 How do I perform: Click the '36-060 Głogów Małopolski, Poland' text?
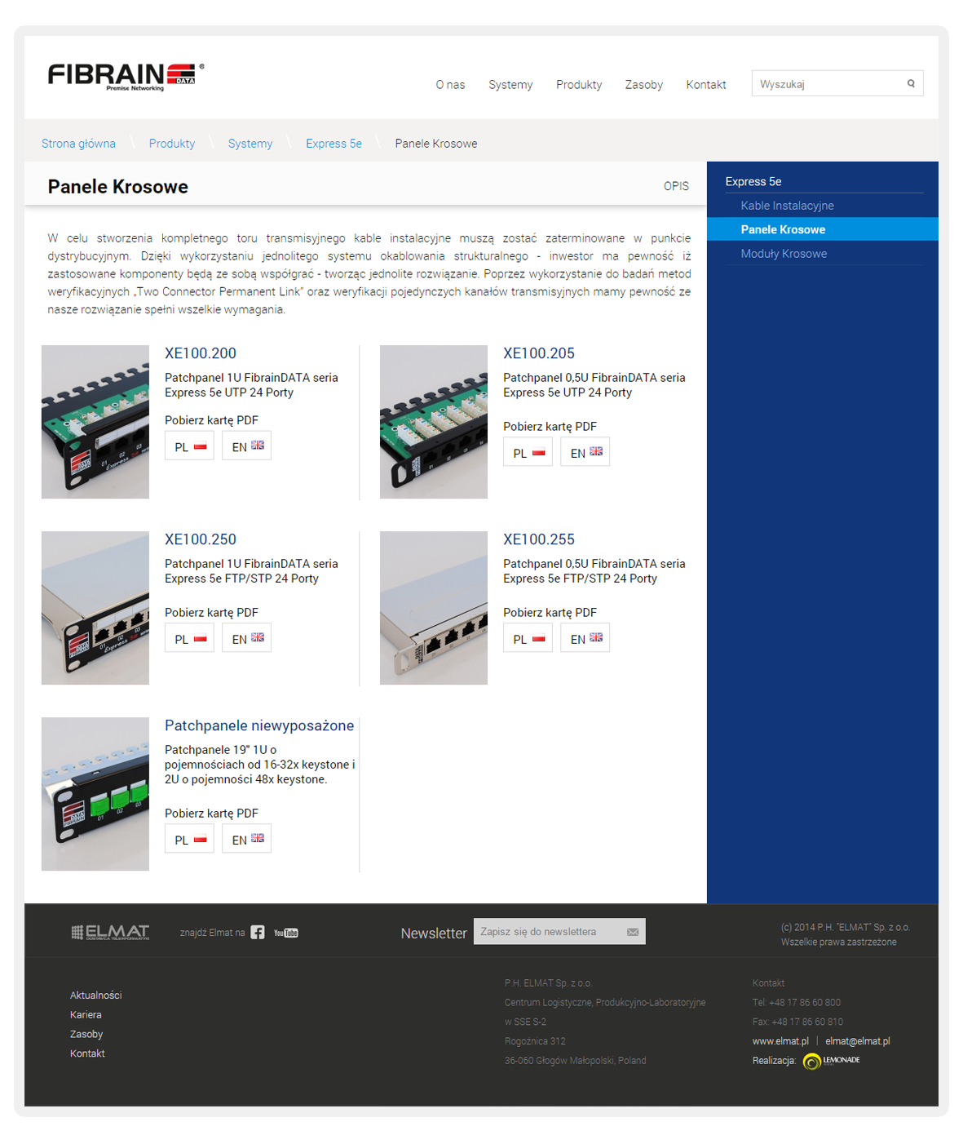576,1061
